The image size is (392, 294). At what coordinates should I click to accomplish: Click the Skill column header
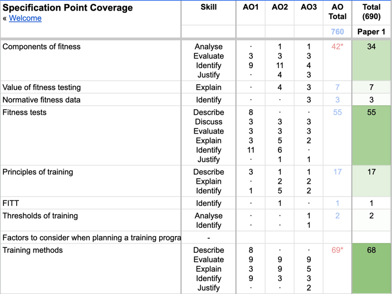[209, 7]
